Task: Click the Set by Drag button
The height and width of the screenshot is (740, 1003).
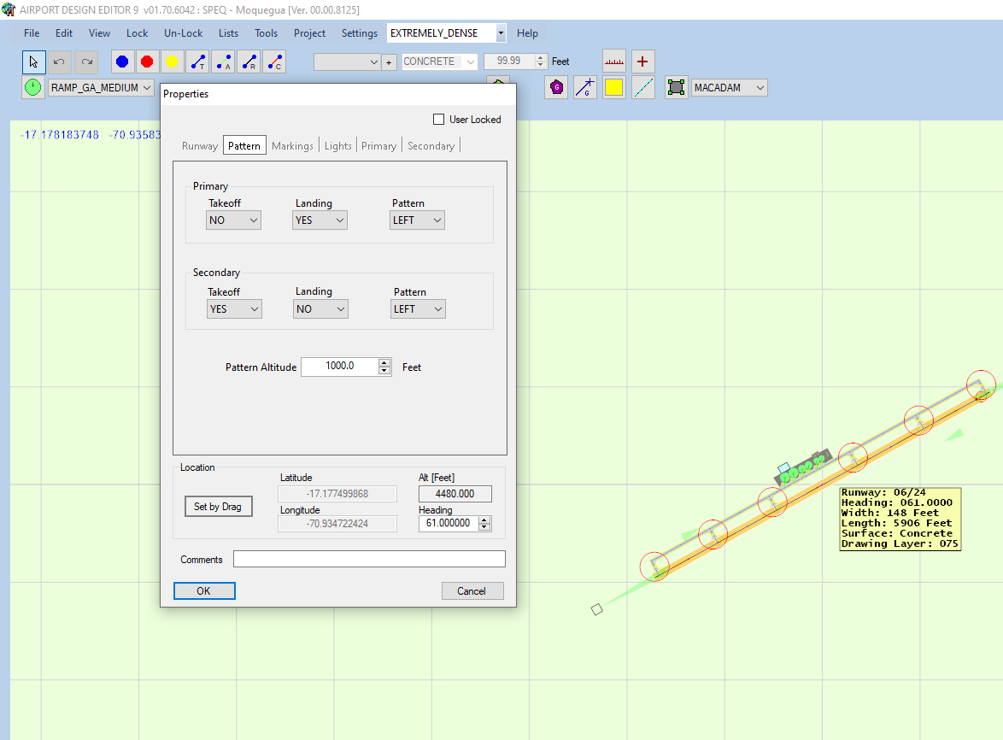Action: [218, 507]
